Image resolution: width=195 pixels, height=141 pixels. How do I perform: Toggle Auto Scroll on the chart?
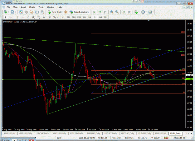pos(124,12)
